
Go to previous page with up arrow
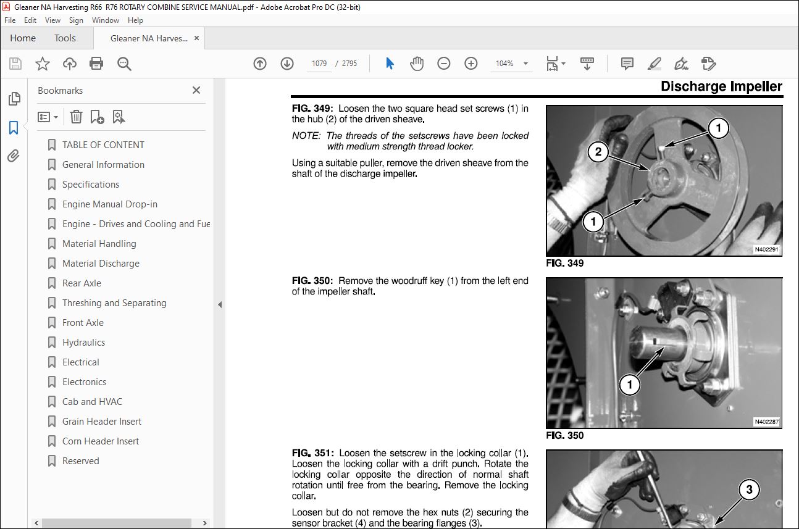pos(260,64)
